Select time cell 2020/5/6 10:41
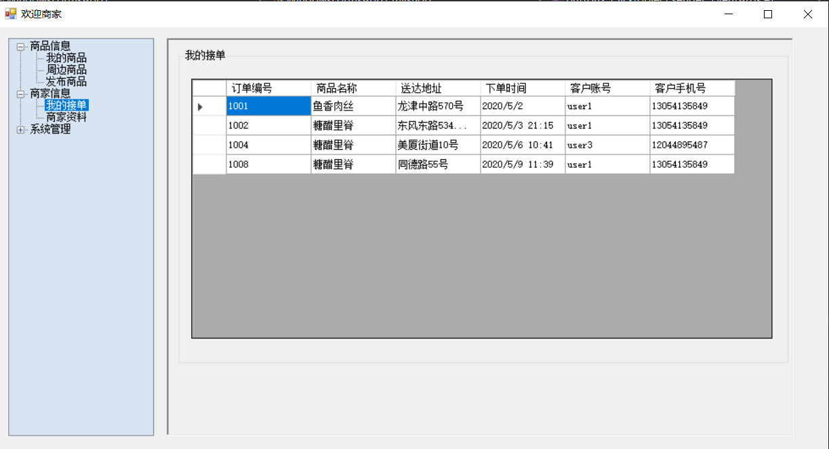 (523, 145)
